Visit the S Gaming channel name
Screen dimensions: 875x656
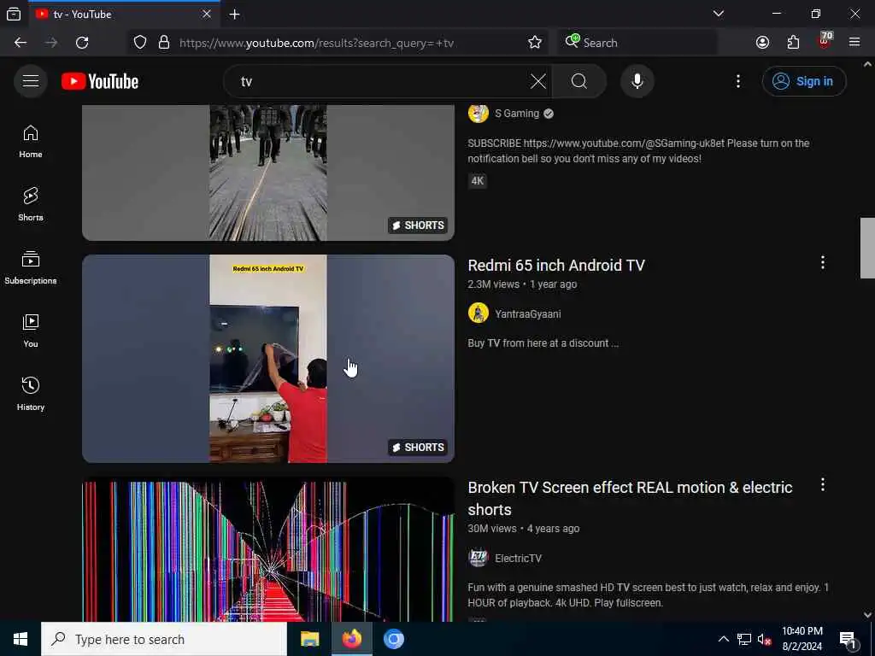[x=517, y=114]
